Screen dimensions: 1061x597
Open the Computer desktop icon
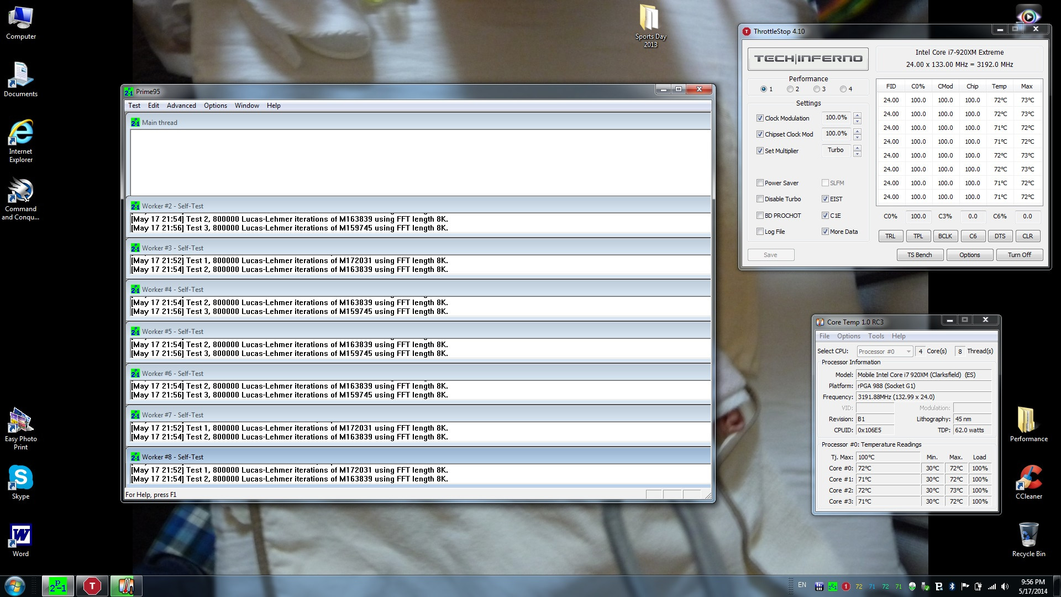coord(21,23)
